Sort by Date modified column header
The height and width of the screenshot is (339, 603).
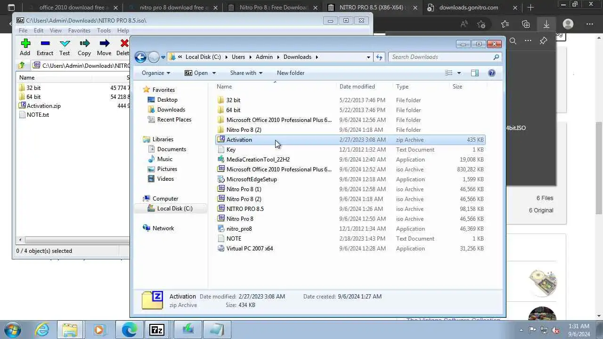coord(365,87)
